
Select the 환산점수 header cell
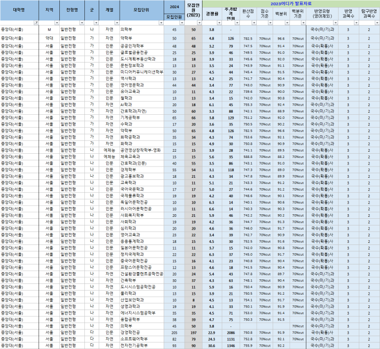(248, 14)
